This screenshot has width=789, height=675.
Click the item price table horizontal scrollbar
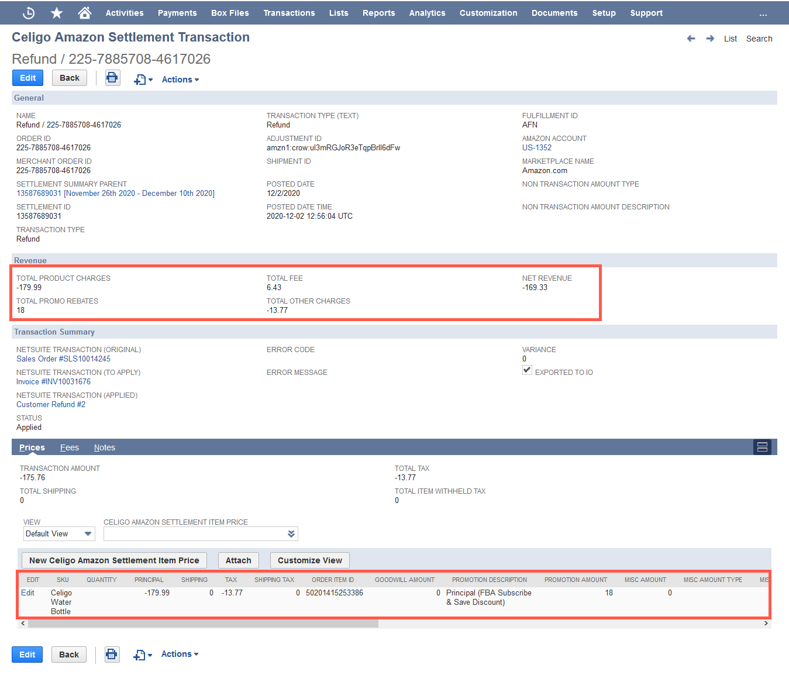click(x=203, y=624)
